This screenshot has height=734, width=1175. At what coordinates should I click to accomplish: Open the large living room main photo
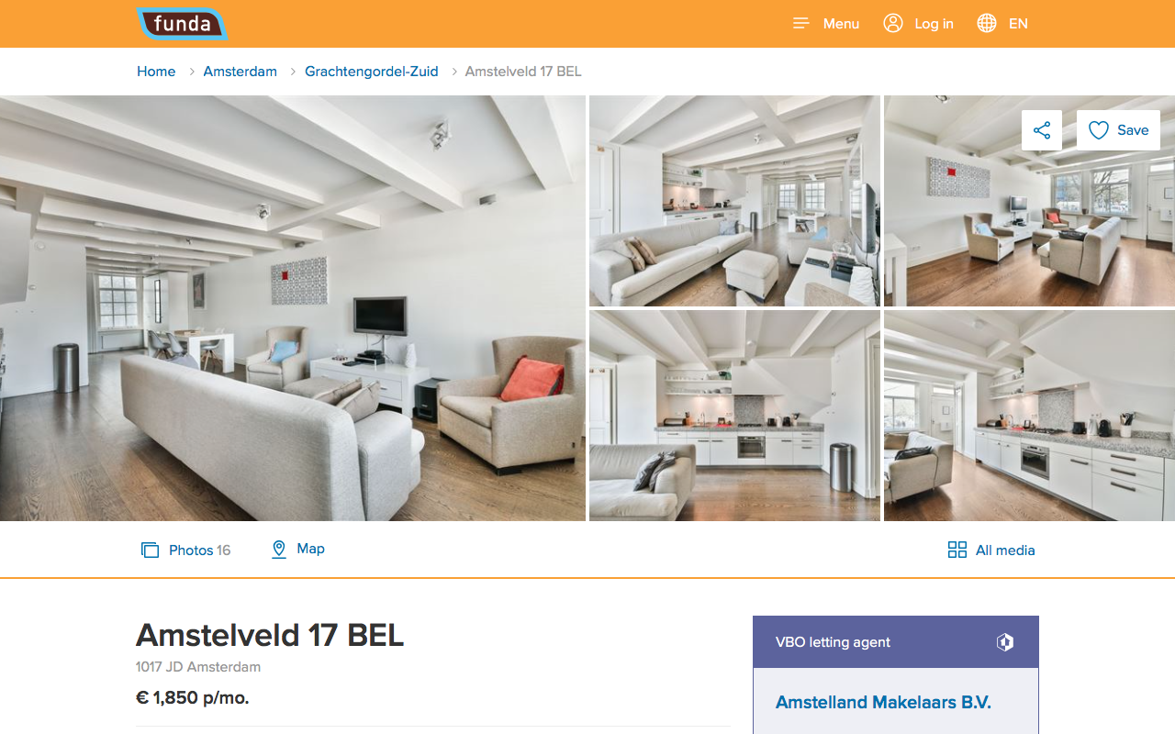[293, 308]
